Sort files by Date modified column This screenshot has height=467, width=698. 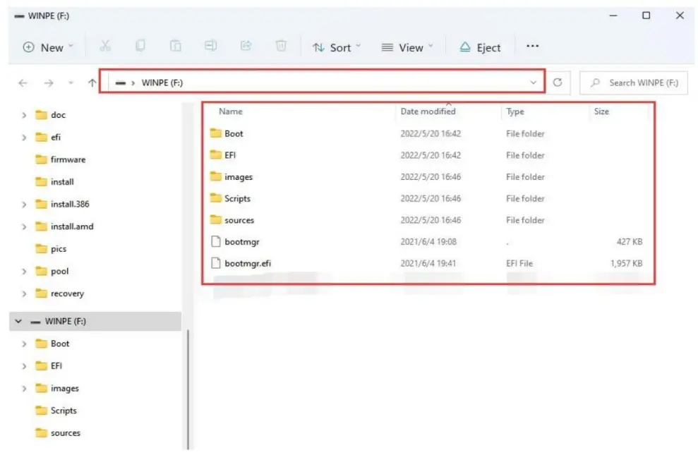click(428, 111)
